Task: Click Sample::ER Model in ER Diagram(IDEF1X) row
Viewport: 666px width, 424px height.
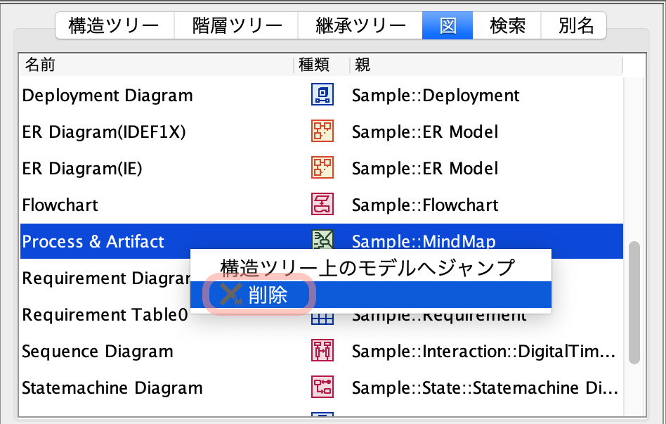Action: pos(425,131)
